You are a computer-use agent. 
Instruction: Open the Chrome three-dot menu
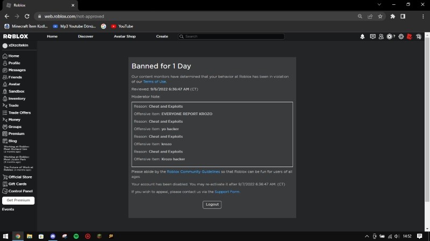coord(423,17)
